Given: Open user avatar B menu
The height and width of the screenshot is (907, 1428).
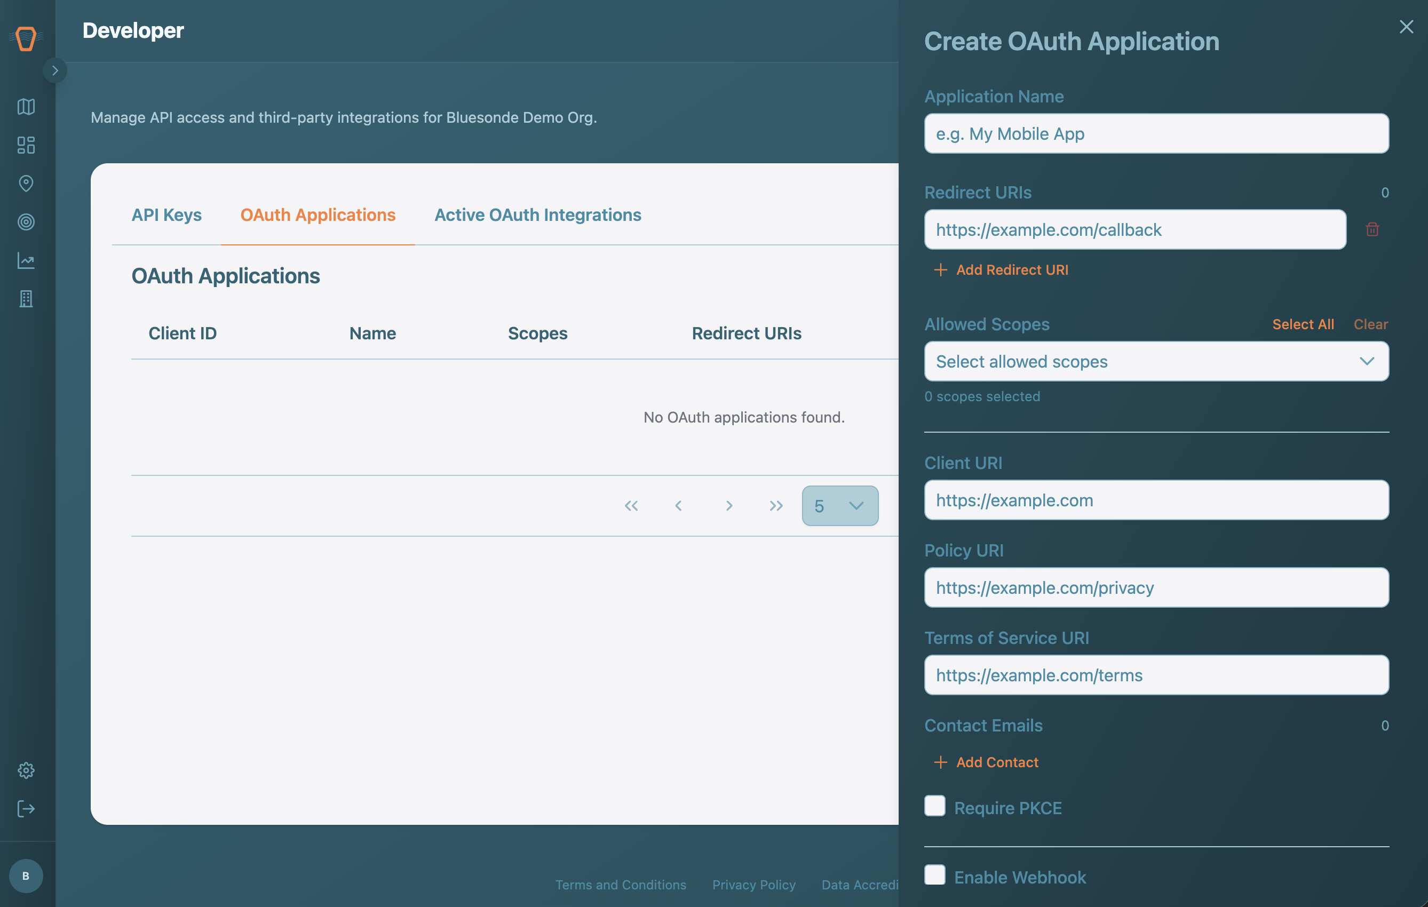Looking at the screenshot, I should (x=26, y=876).
